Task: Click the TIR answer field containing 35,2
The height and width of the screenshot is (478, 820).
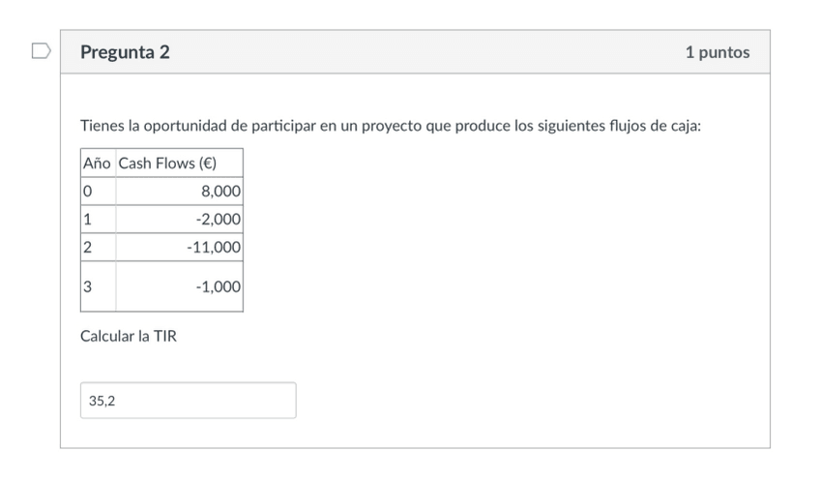Action: [188, 401]
